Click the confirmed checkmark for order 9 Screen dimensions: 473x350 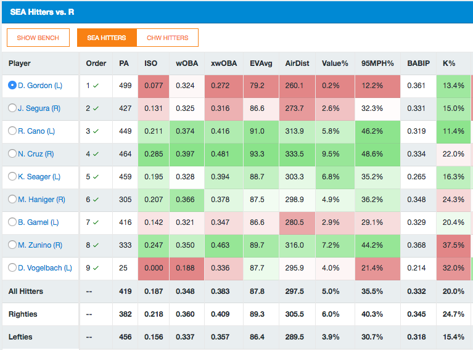(x=96, y=268)
